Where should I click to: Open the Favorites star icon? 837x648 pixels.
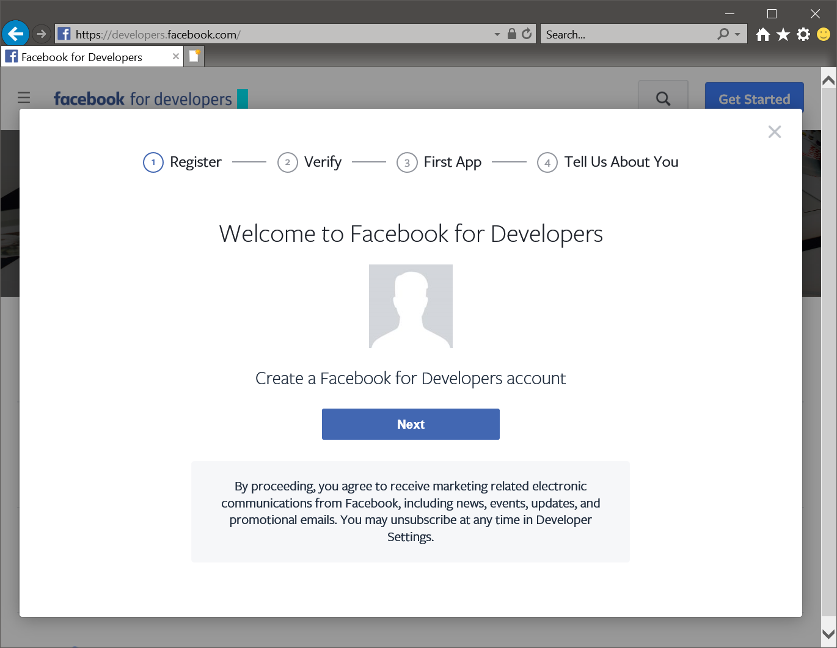[x=783, y=35]
